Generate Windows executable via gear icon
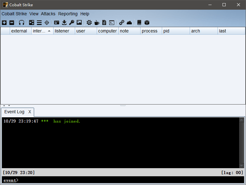 point(89,22)
